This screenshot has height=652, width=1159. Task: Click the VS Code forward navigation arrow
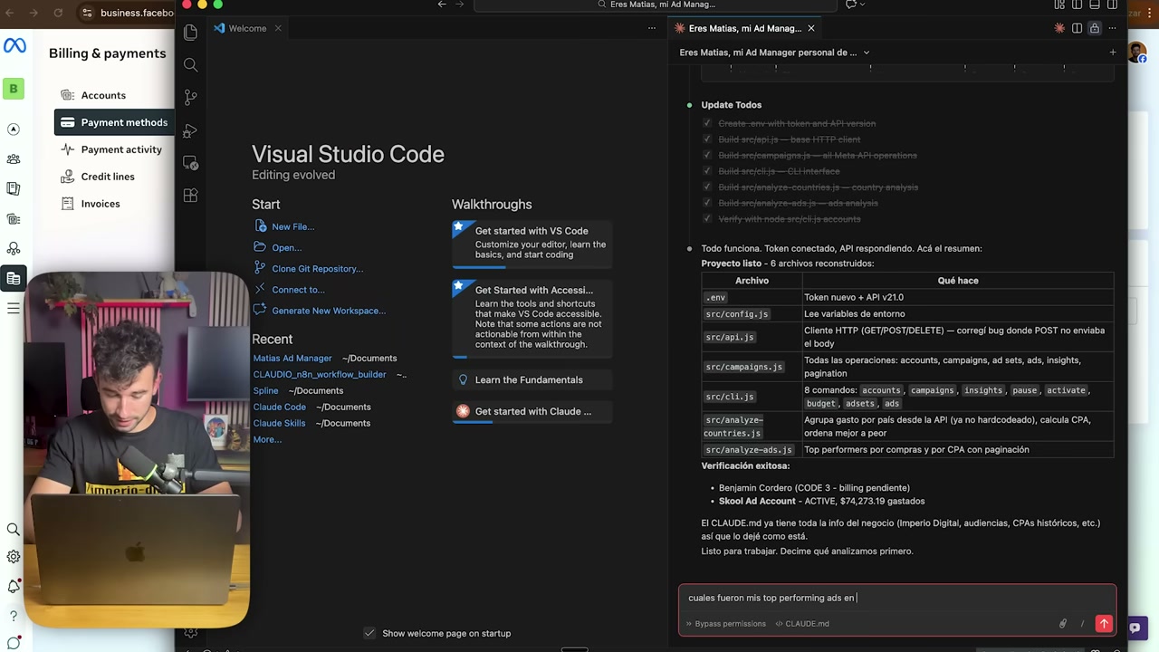tap(459, 5)
